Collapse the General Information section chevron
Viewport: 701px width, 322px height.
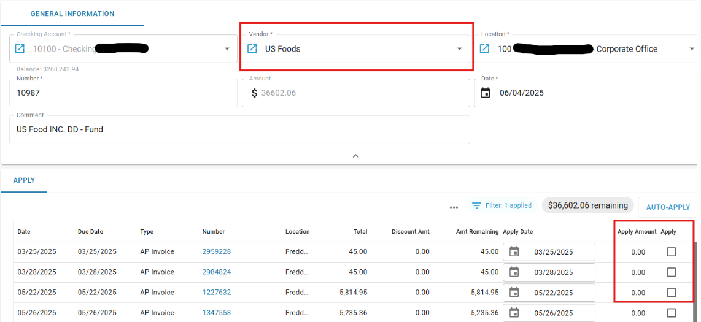click(356, 156)
